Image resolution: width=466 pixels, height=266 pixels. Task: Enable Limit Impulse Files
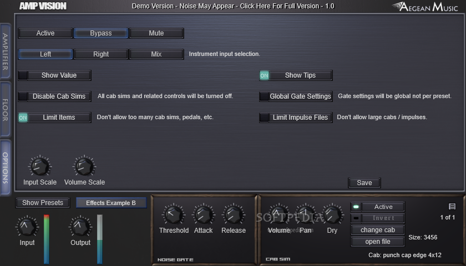click(296, 117)
